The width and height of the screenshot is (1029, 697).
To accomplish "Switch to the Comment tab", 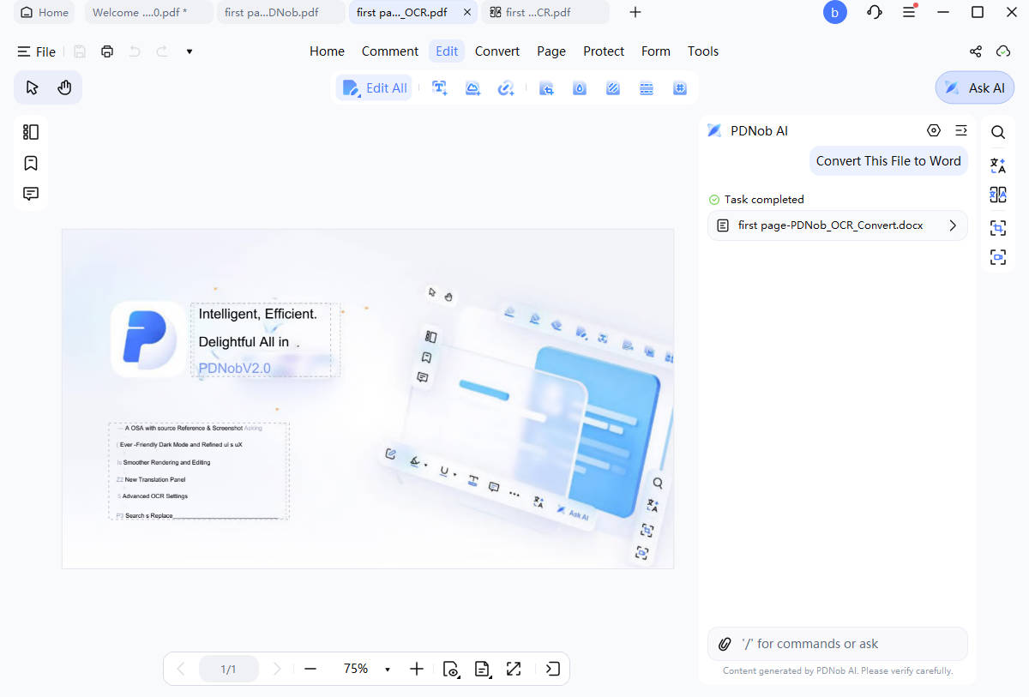I will 390,51.
